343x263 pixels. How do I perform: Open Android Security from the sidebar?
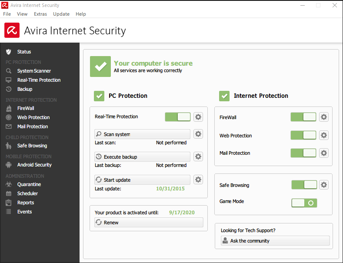click(34, 165)
